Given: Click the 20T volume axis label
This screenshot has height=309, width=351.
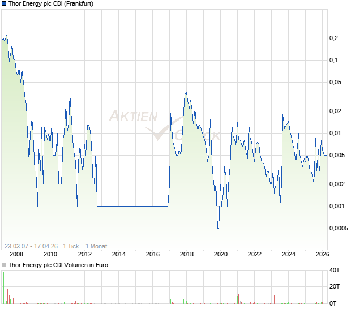Looking at the screenshot, I should coord(335,286).
